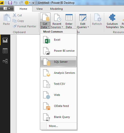124x133 pixels.
Task: Select OData feed data source
Action: click(58, 106)
